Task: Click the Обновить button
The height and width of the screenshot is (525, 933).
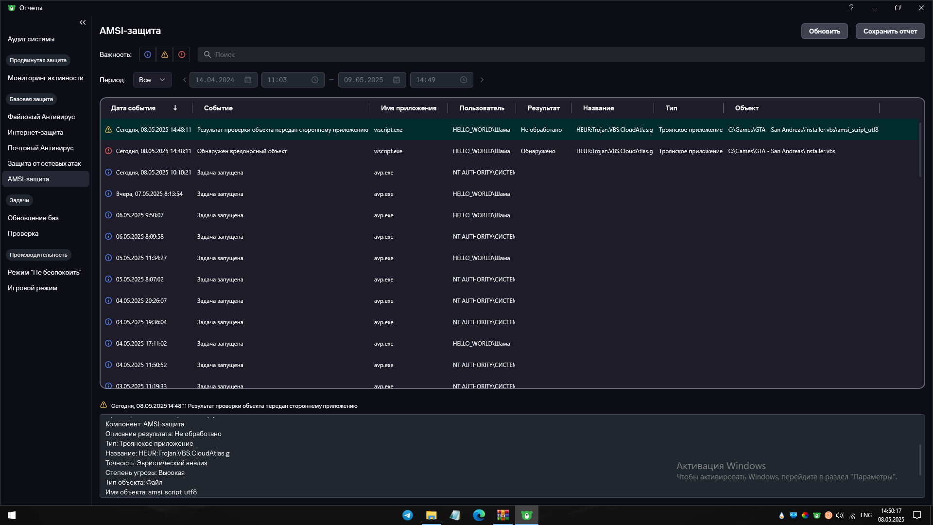Action: (824, 31)
